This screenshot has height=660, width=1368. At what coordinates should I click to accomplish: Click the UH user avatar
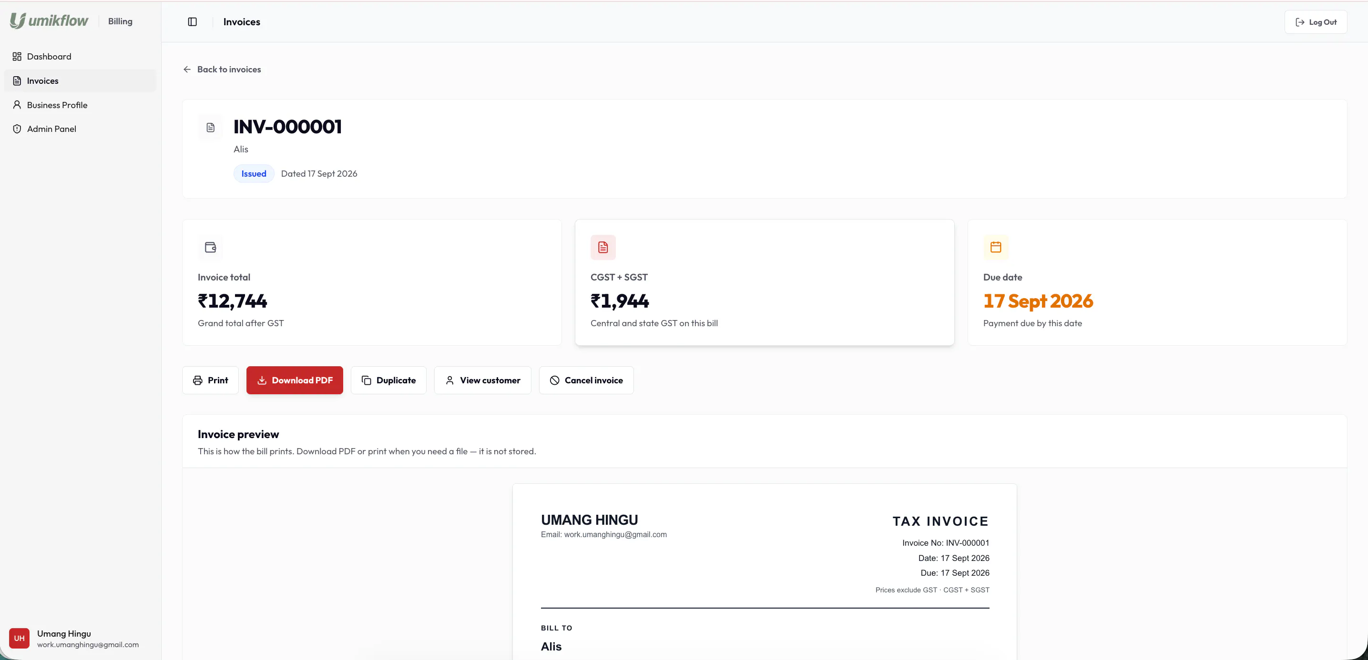tap(19, 638)
